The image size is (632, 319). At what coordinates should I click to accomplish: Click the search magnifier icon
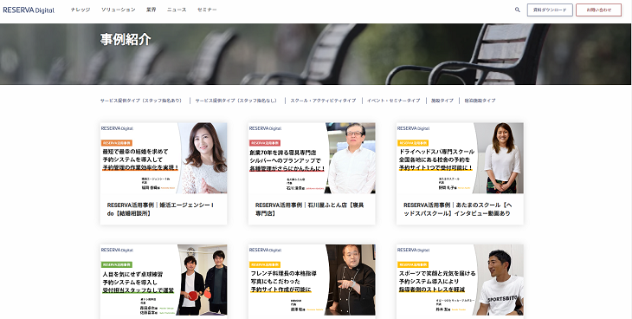pos(518,10)
